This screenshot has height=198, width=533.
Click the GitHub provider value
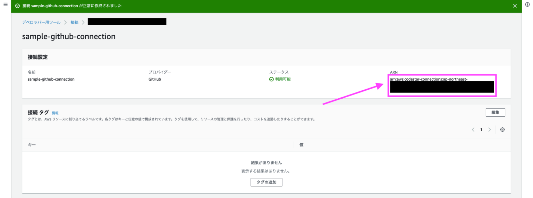click(x=155, y=79)
